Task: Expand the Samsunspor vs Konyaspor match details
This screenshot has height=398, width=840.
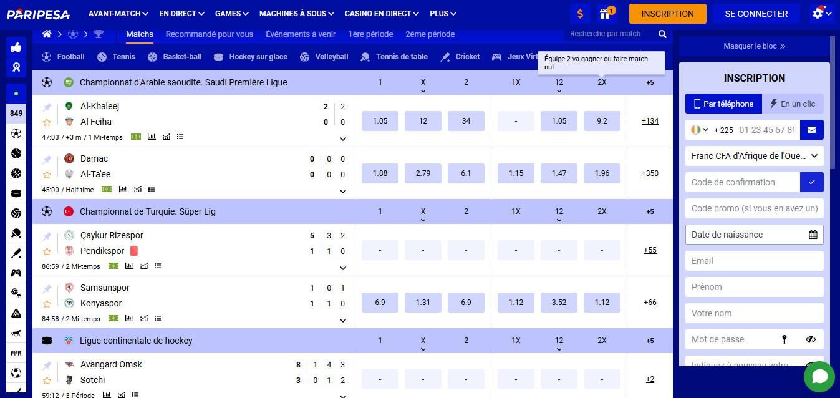Action: pos(342,320)
